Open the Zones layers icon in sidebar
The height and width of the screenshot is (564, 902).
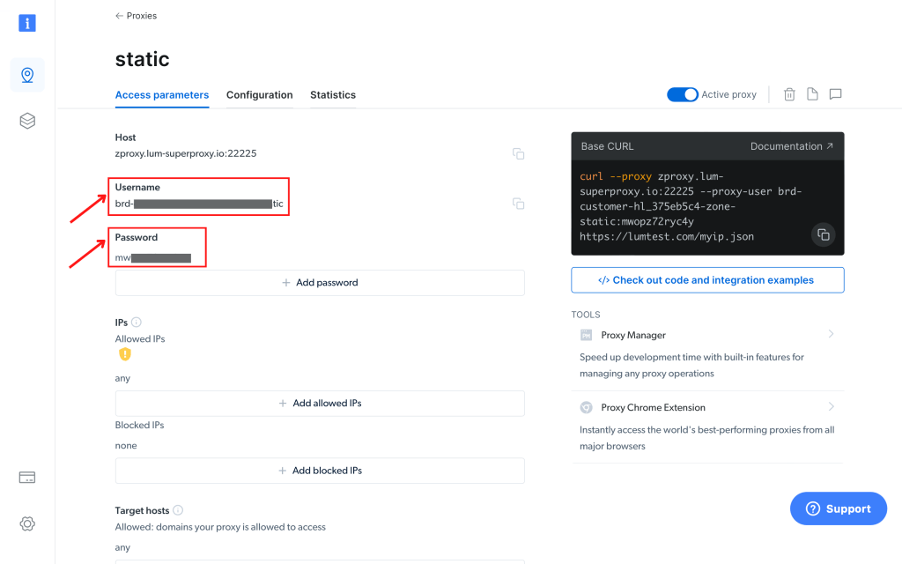[x=26, y=121]
